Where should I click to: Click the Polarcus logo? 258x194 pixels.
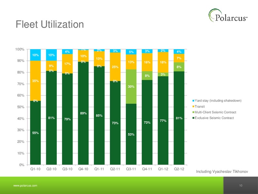[228, 16]
